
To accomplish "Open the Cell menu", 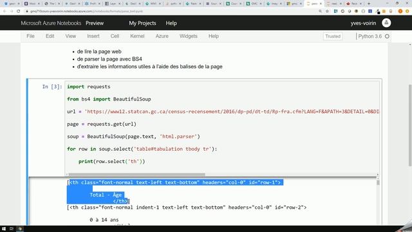I will 115,36.
